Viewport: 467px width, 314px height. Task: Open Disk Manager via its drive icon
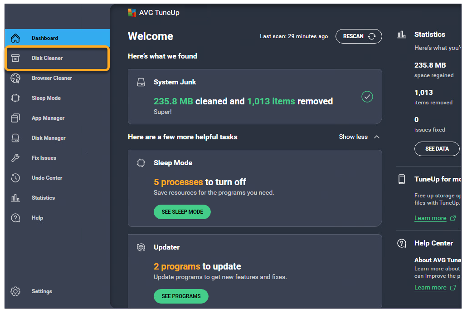pos(15,138)
